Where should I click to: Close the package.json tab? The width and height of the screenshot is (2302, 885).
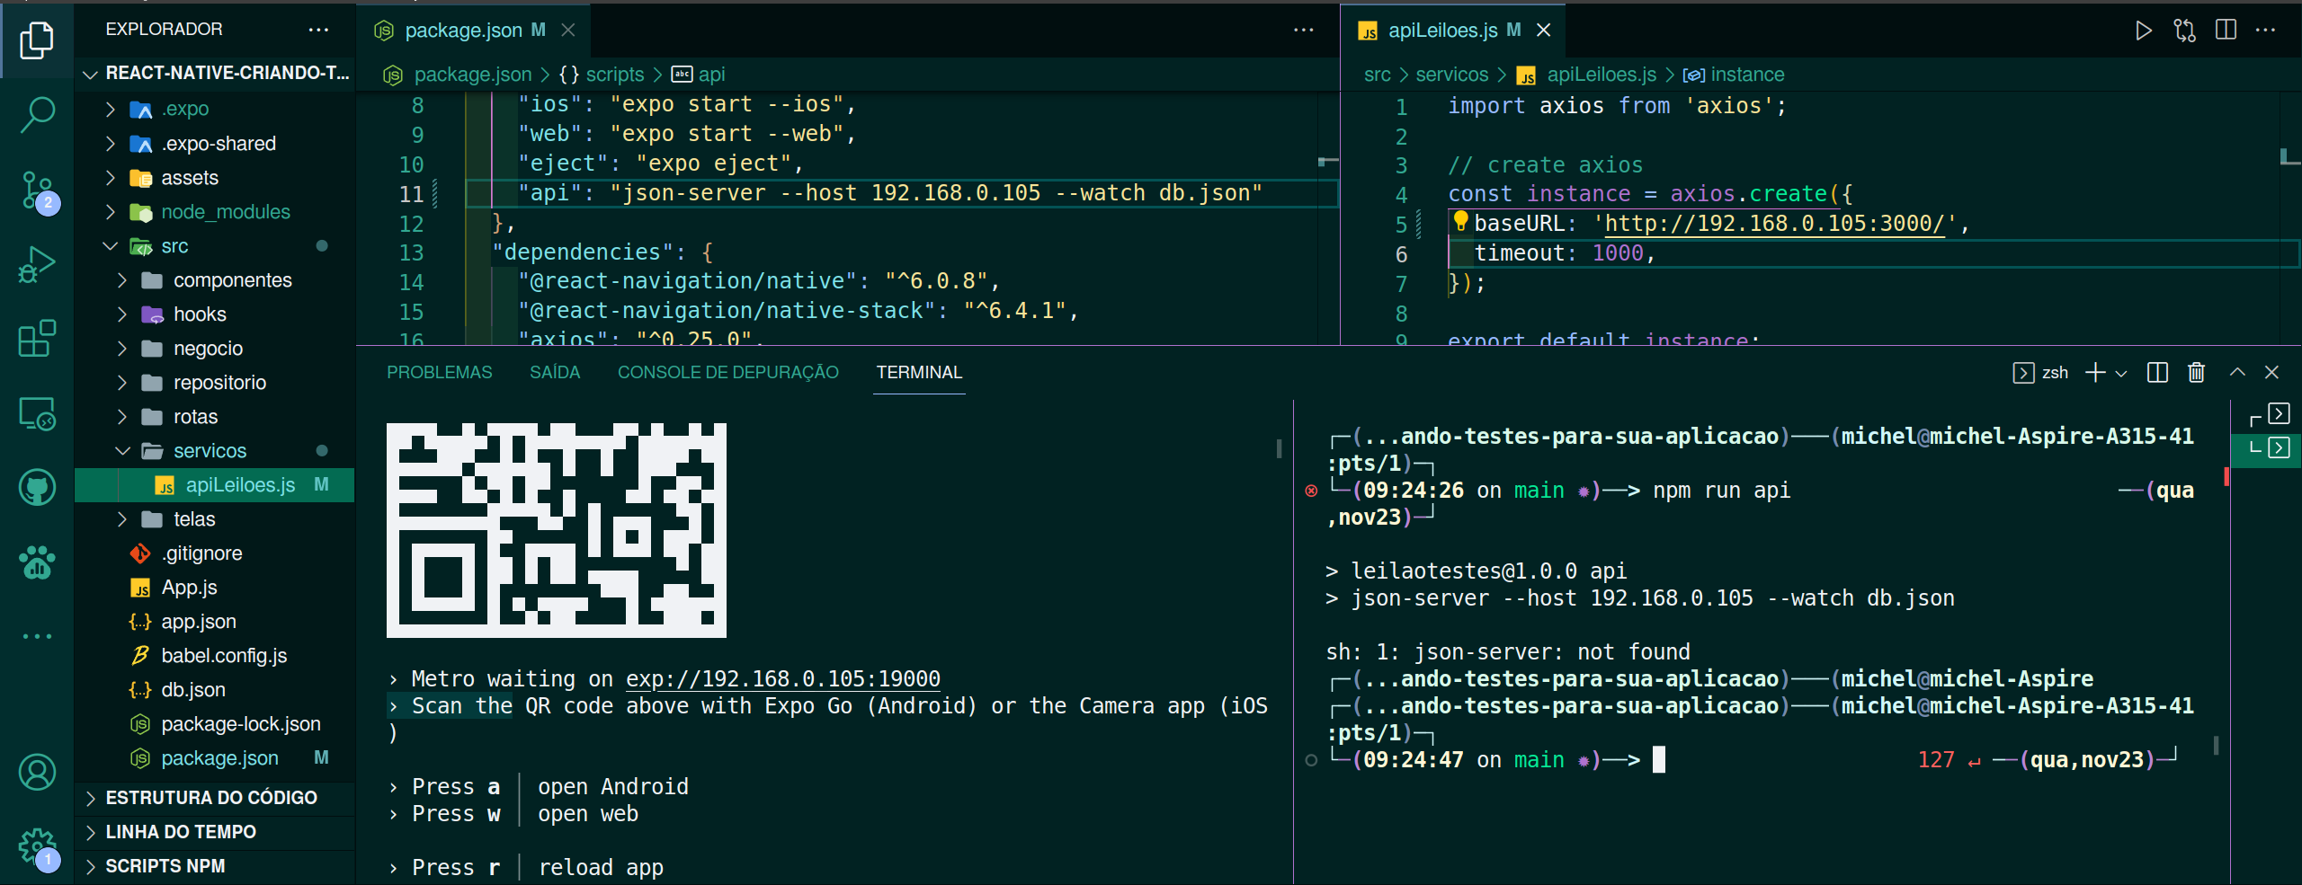point(568,31)
